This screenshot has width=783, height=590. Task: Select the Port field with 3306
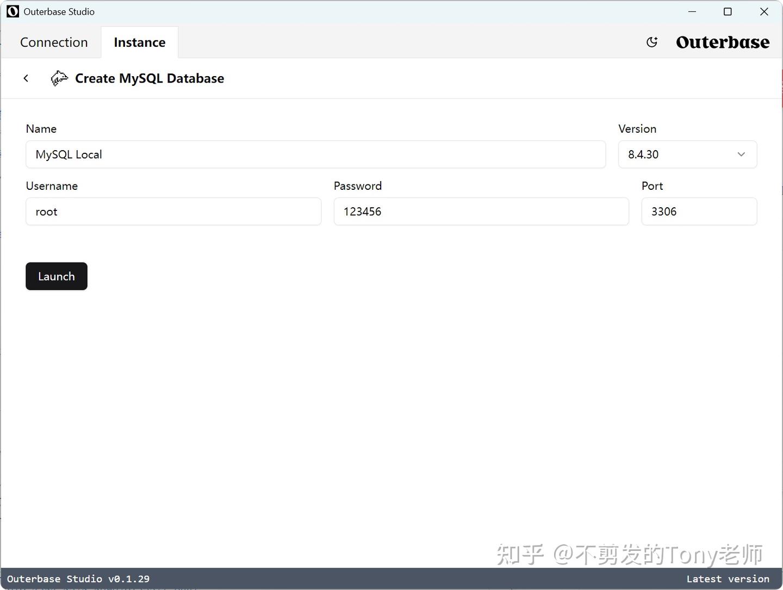pyautogui.click(x=699, y=212)
